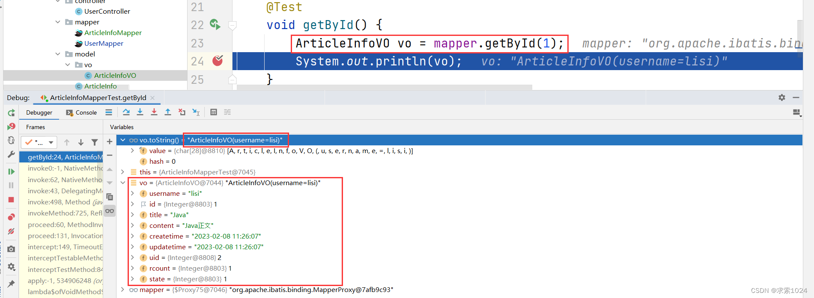Remove selected watch with minus icon
The image size is (814, 298).
coord(110,155)
